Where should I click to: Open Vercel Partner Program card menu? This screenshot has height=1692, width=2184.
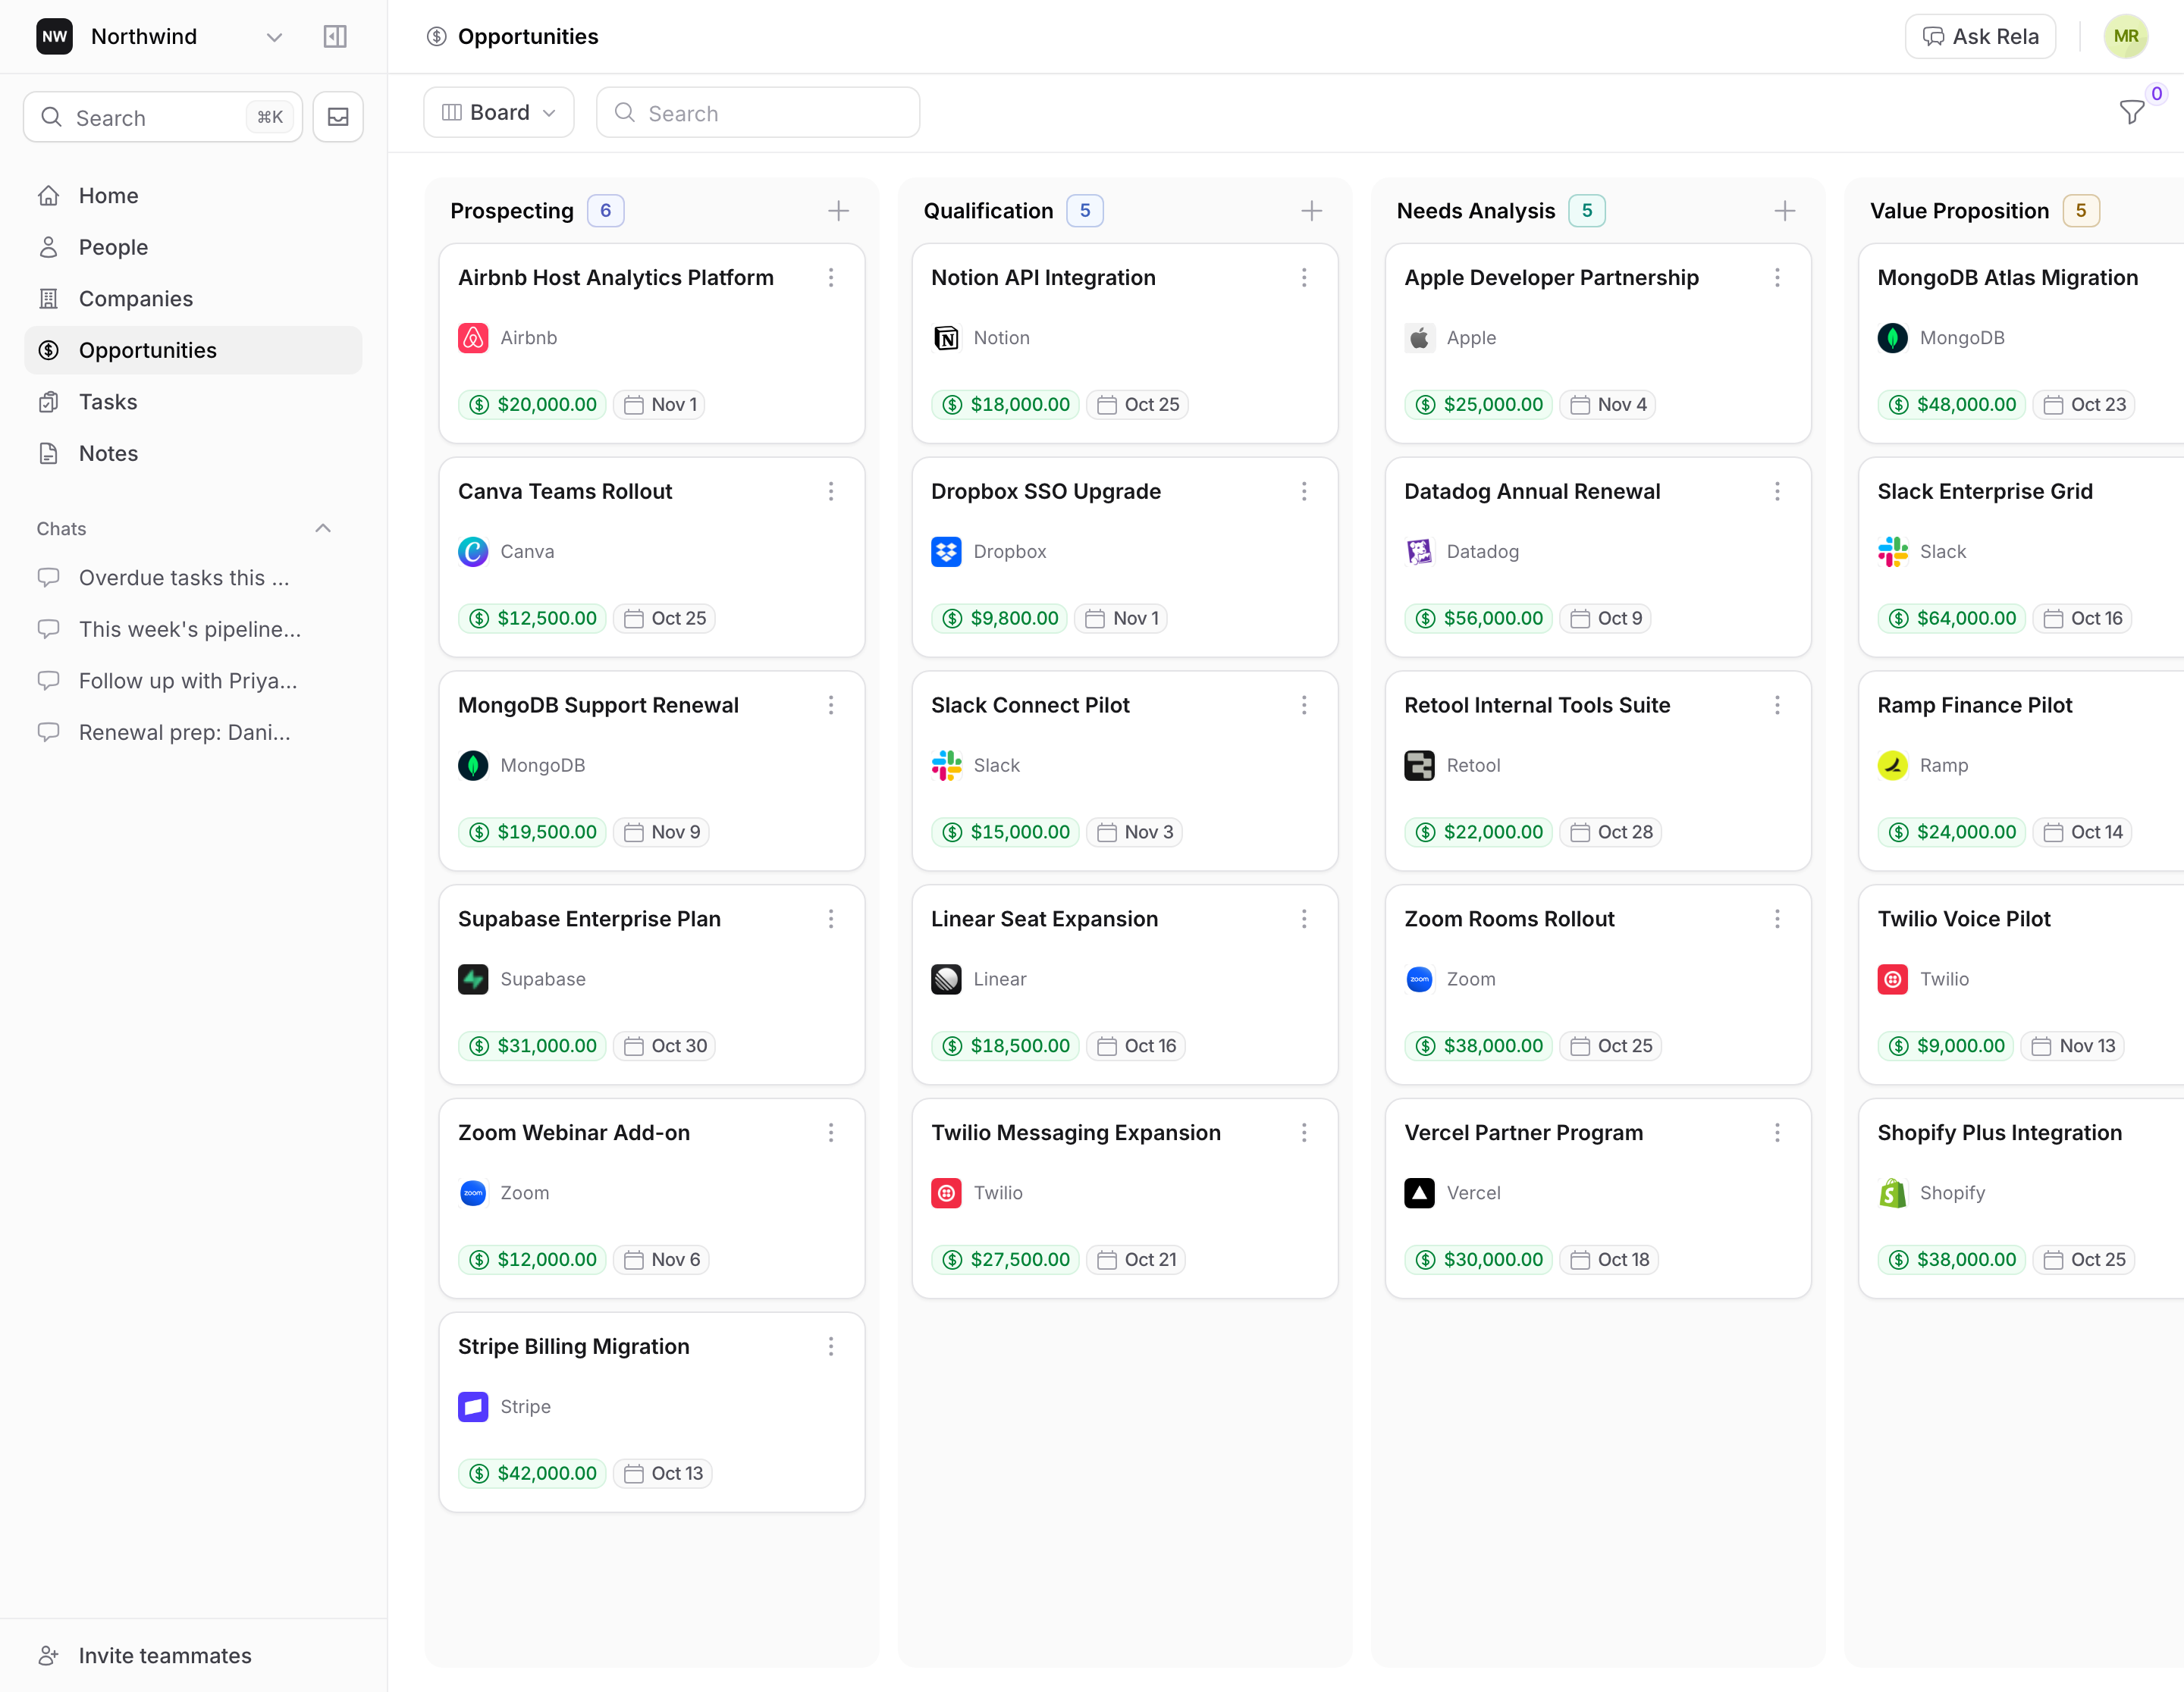pos(1776,1133)
